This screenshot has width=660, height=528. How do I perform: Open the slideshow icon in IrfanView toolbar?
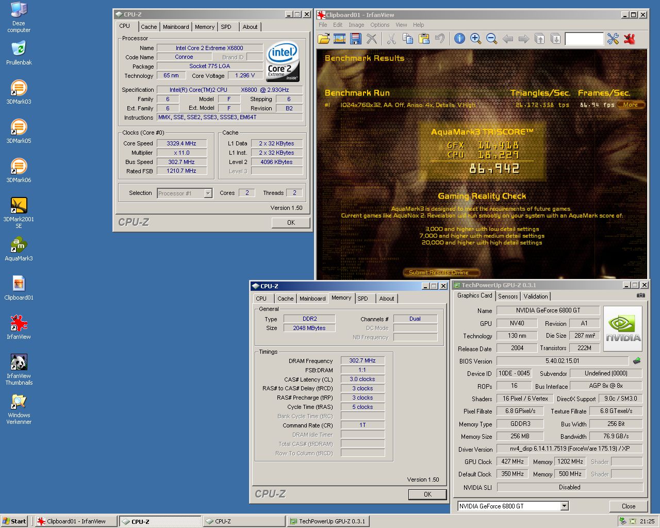point(339,39)
